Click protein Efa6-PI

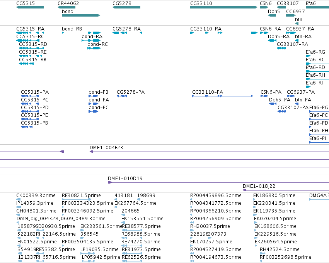(319, 142)
